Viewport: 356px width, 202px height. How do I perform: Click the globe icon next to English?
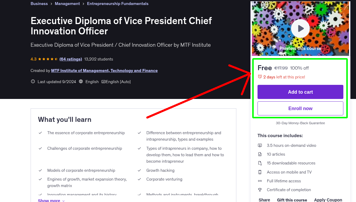coord(81,81)
